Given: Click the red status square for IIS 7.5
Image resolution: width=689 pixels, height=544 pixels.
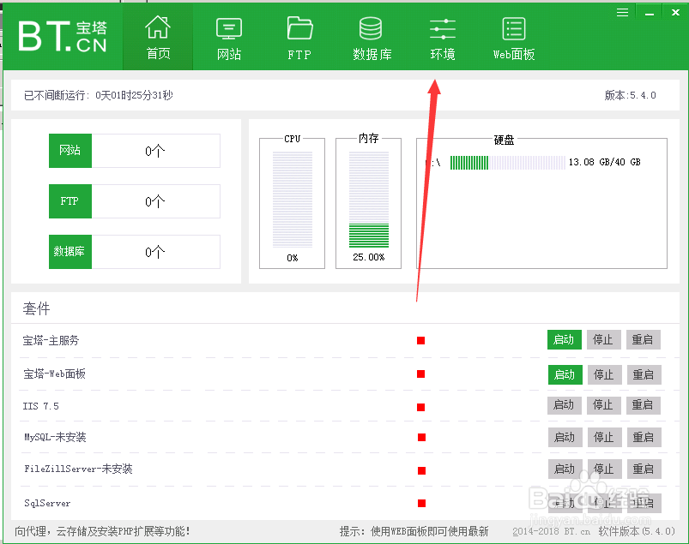Looking at the screenshot, I should click(x=421, y=407).
